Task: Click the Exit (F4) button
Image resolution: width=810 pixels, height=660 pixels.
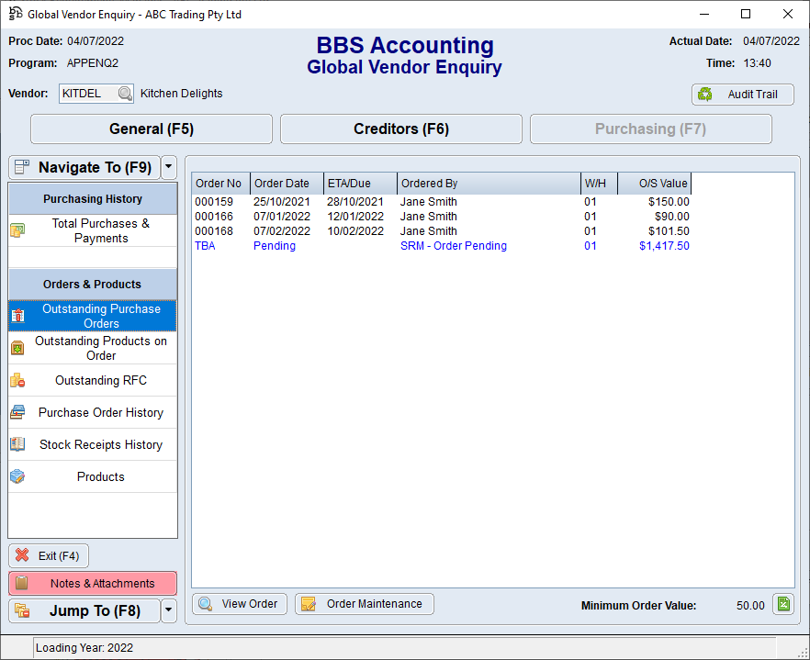Action: [49, 555]
